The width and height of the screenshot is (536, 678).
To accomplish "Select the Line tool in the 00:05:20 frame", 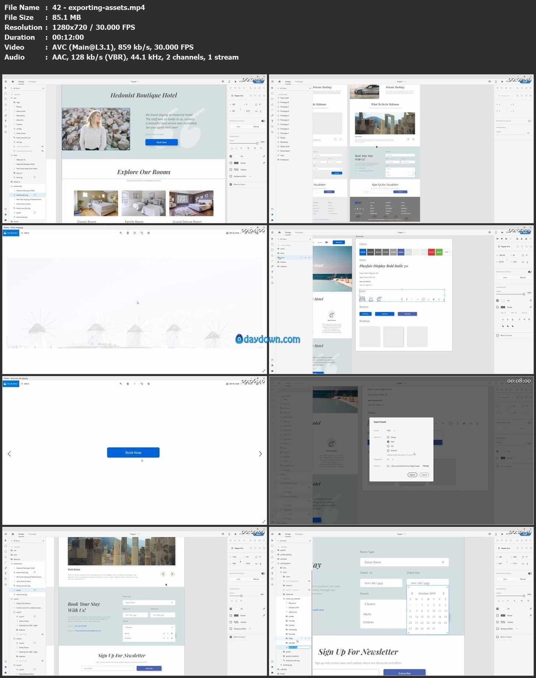I will pyautogui.click(x=272, y=261).
